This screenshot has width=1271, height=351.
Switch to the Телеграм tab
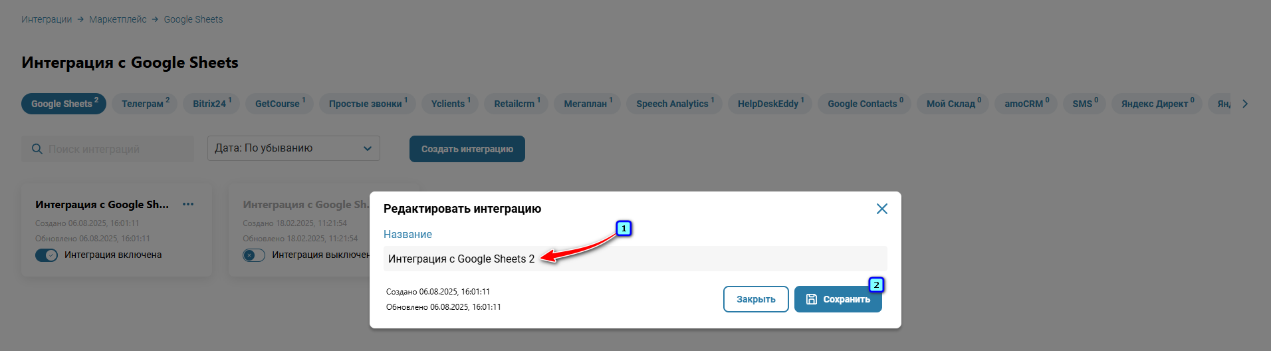click(145, 104)
